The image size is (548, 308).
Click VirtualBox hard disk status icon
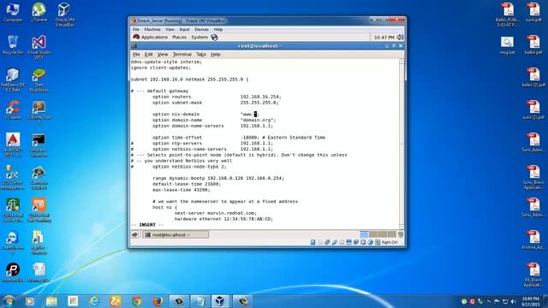[313, 242]
